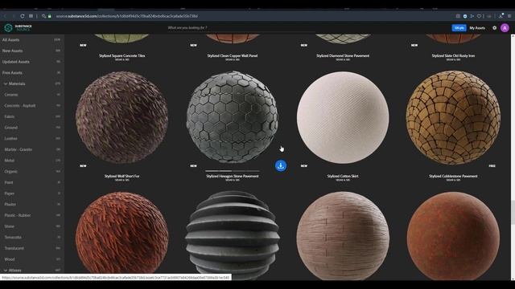Open the Stylized Wolf Short Fur sphere thumbnail
Viewport: 515px width, 289px height.
click(122, 117)
